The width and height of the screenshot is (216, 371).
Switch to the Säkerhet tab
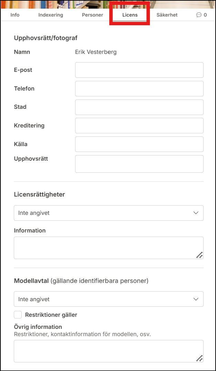coord(167,15)
